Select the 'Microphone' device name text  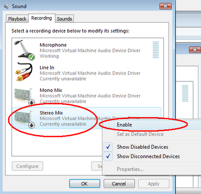click(53, 45)
